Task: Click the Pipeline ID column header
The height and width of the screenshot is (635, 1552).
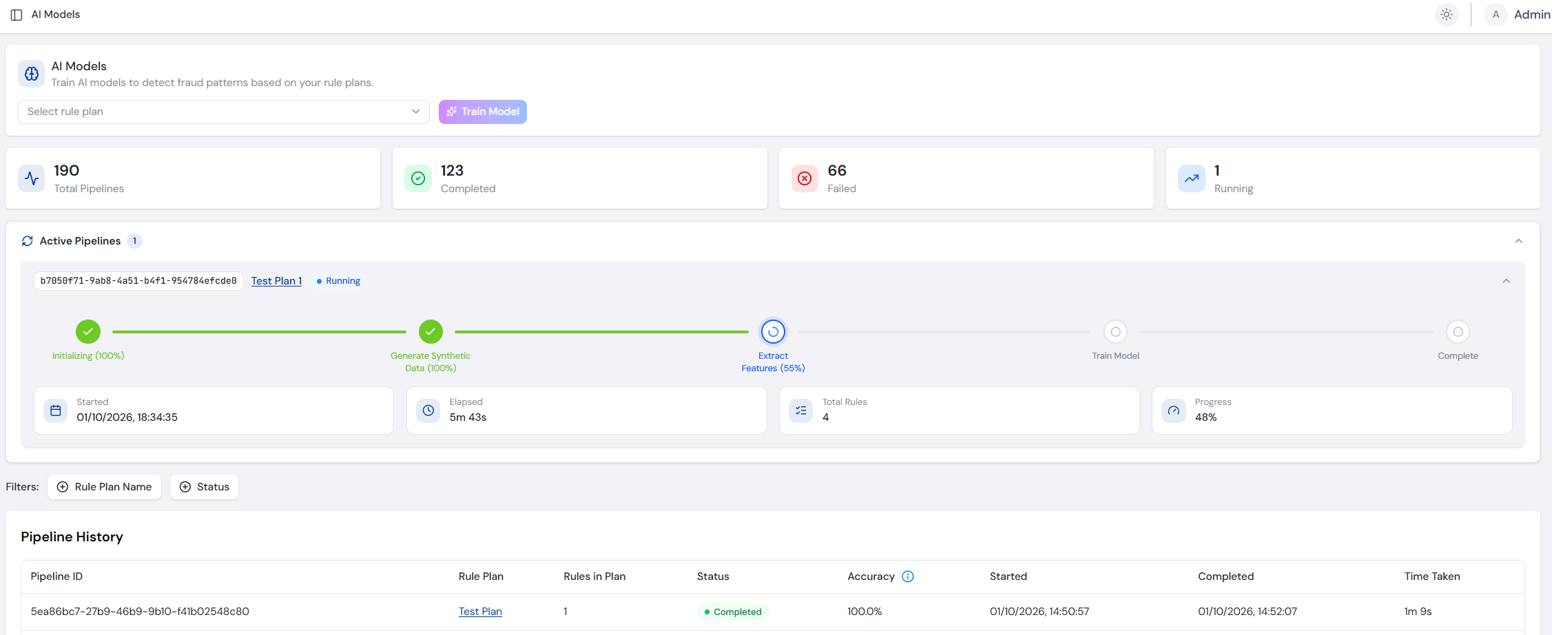Action: point(56,576)
